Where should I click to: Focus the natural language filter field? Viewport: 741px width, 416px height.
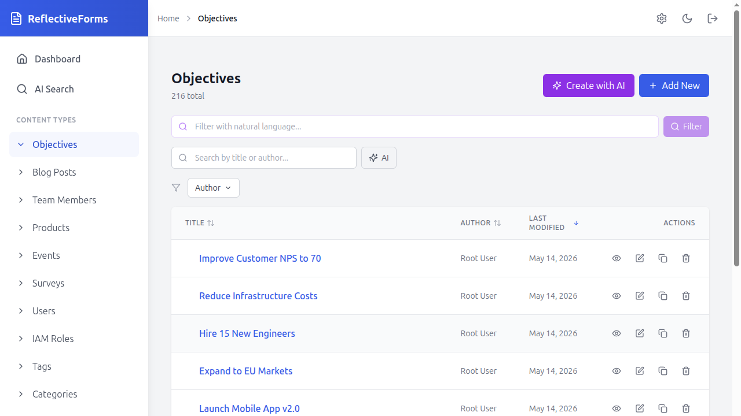pos(415,127)
